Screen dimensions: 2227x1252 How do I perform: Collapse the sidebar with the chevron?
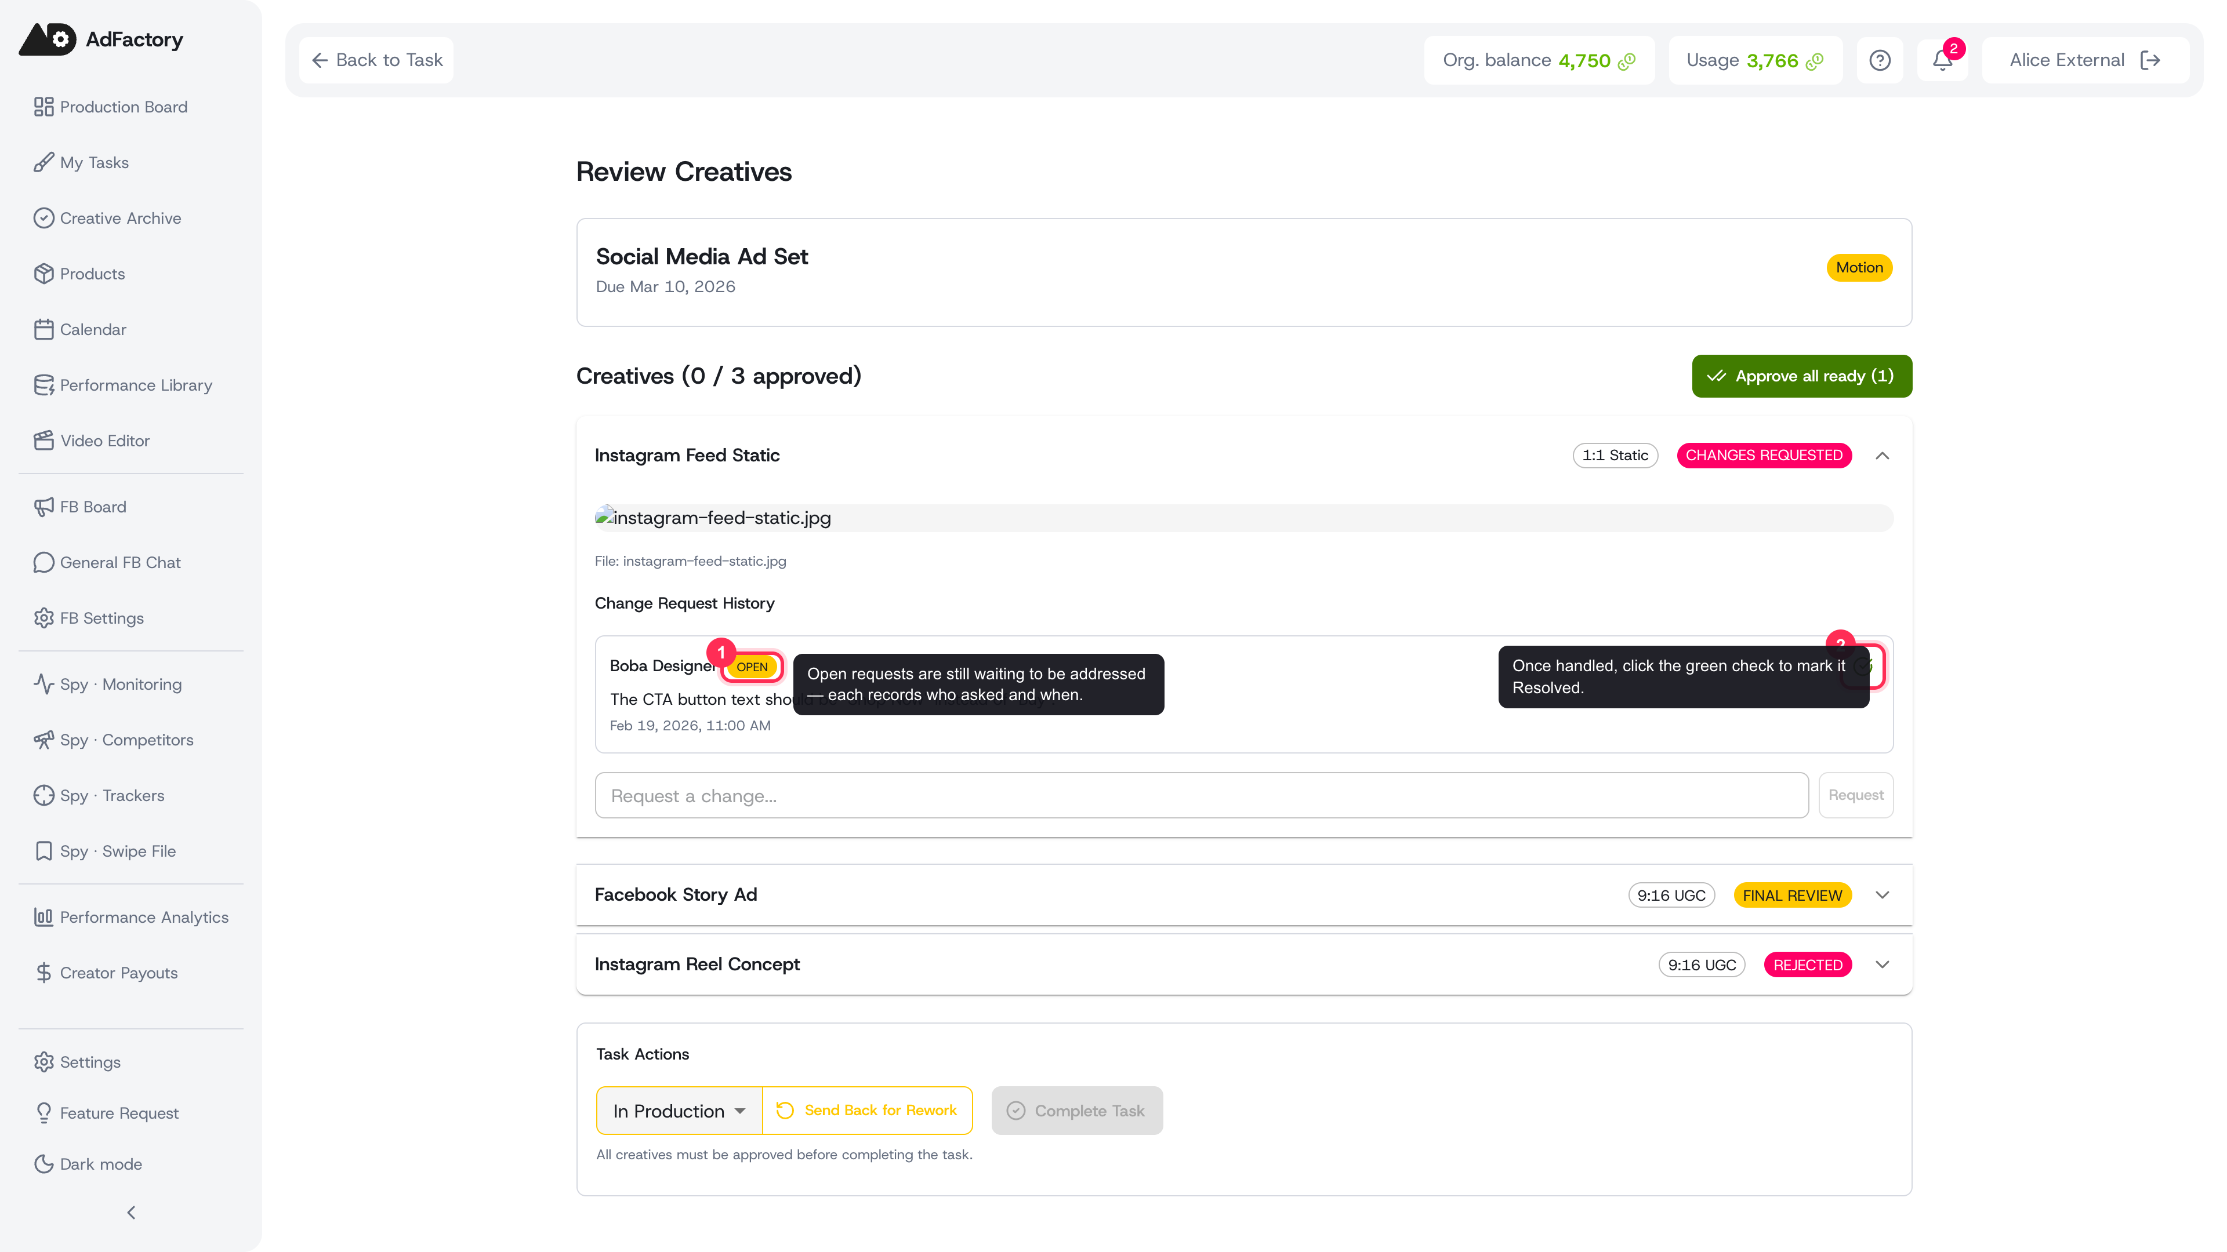click(x=130, y=1213)
